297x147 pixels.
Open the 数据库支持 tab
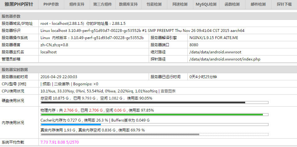pos(128,4)
